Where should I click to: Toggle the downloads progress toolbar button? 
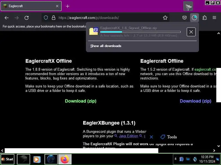click(x=194, y=18)
